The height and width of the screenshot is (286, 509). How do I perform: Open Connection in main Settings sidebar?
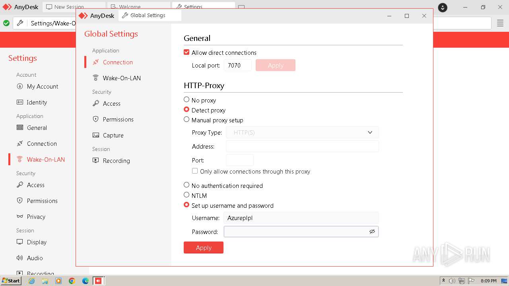(x=42, y=144)
